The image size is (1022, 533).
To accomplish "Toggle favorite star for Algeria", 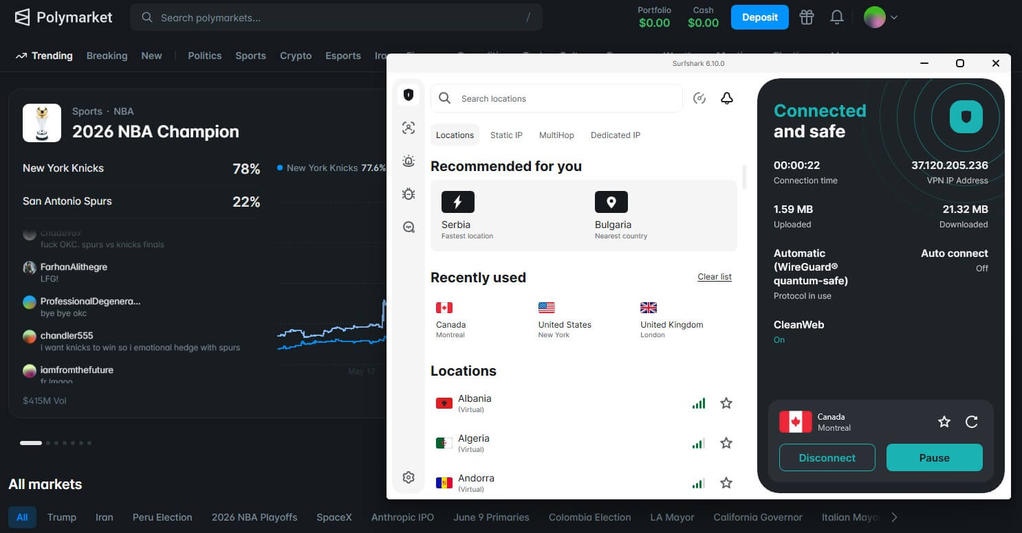I will coord(726,443).
